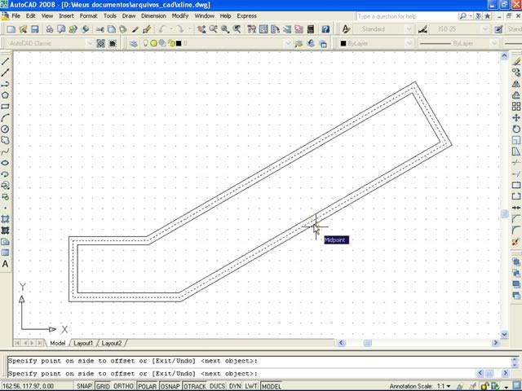Screen dimensions: 522x391
Task: Toggle GRID display in the status bar
Action: click(x=103, y=386)
